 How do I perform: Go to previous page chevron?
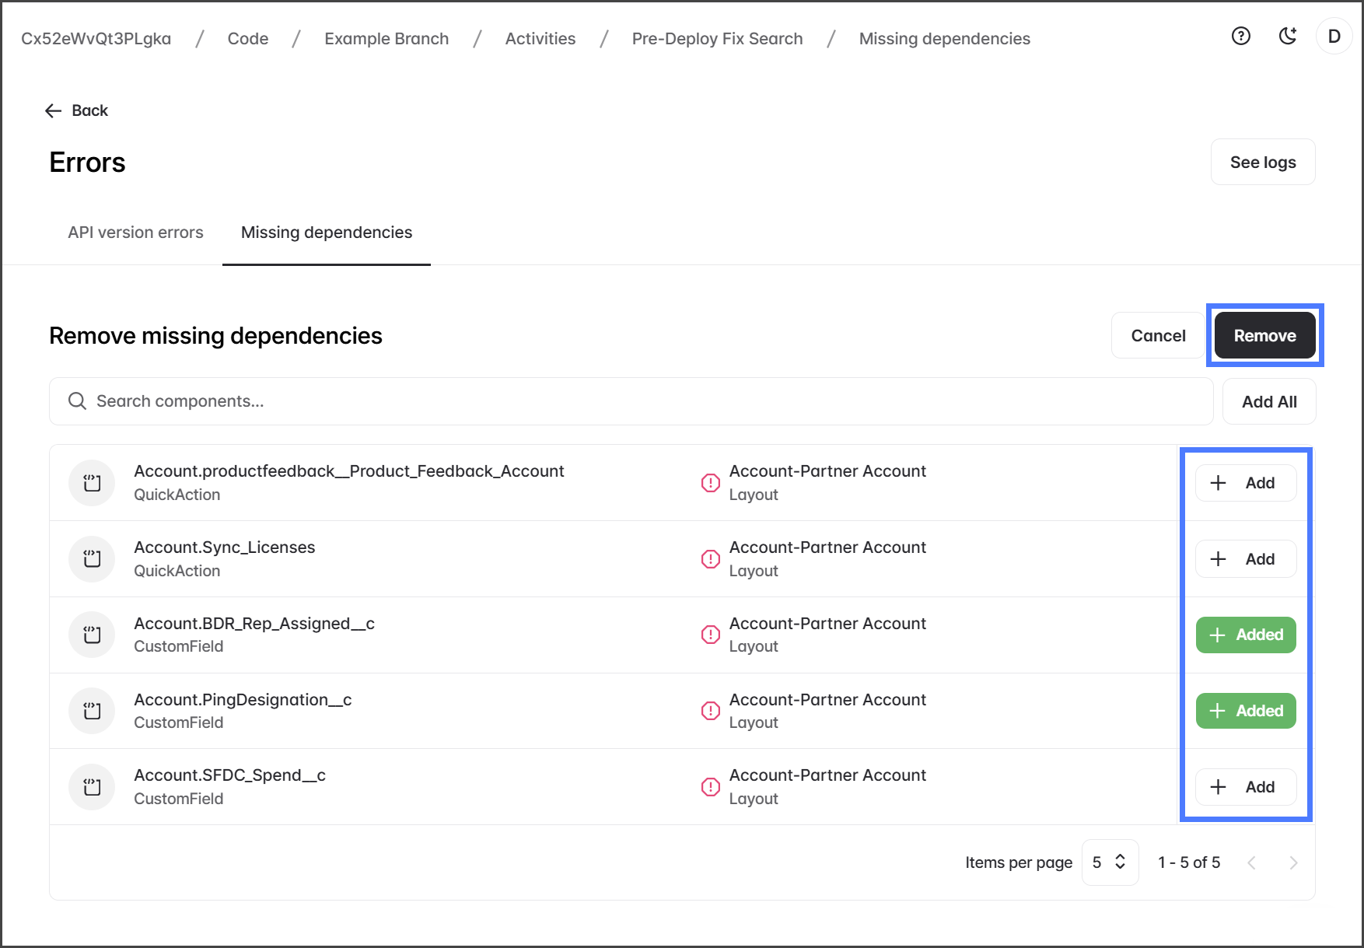(1251, 862)
